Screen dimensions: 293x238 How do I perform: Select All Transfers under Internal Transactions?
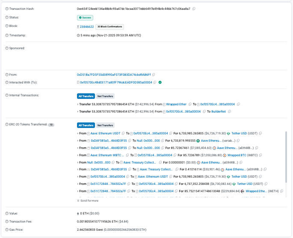(x=86, y=96)
